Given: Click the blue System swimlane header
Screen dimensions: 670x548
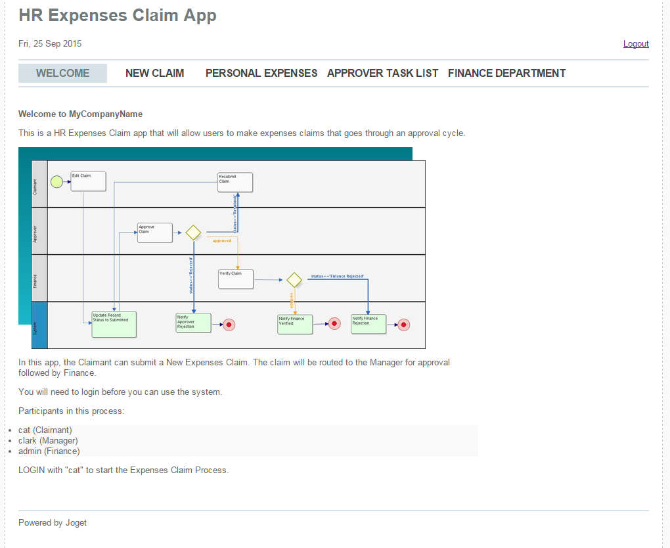Looking at the screenshot, I should click(x=39, y=325).
